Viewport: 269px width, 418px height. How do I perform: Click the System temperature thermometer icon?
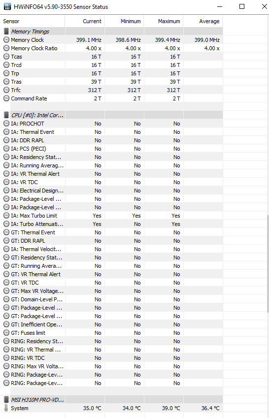click(x=6, y=408)
